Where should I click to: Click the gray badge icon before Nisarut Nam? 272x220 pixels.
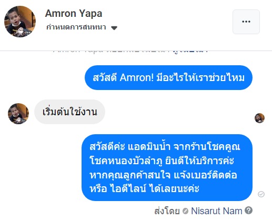click(x=185, y=211)
